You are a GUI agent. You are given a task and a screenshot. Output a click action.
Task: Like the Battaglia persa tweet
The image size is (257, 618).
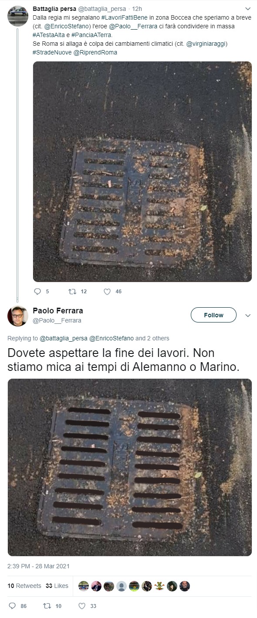click(x=107, y=292)
